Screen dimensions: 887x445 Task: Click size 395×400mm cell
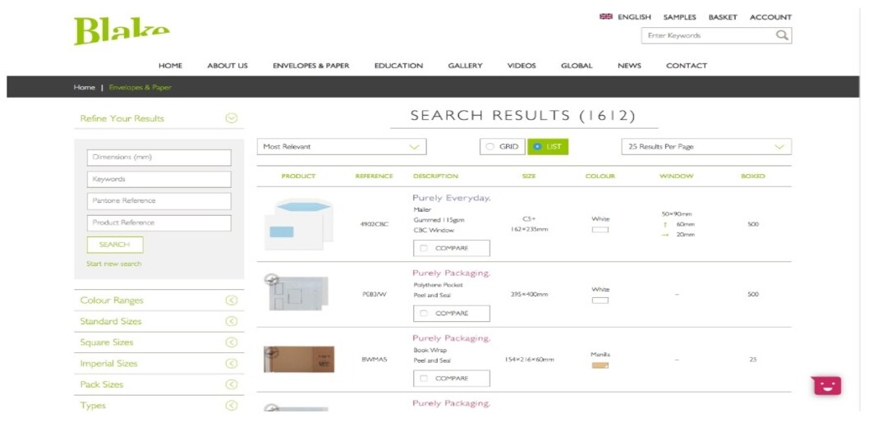pos(529,294)
